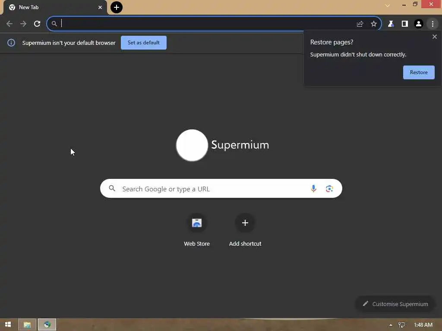Open a new tab with plus button
The height and width of the screenshot is (331, 442).
pos(117,7)
